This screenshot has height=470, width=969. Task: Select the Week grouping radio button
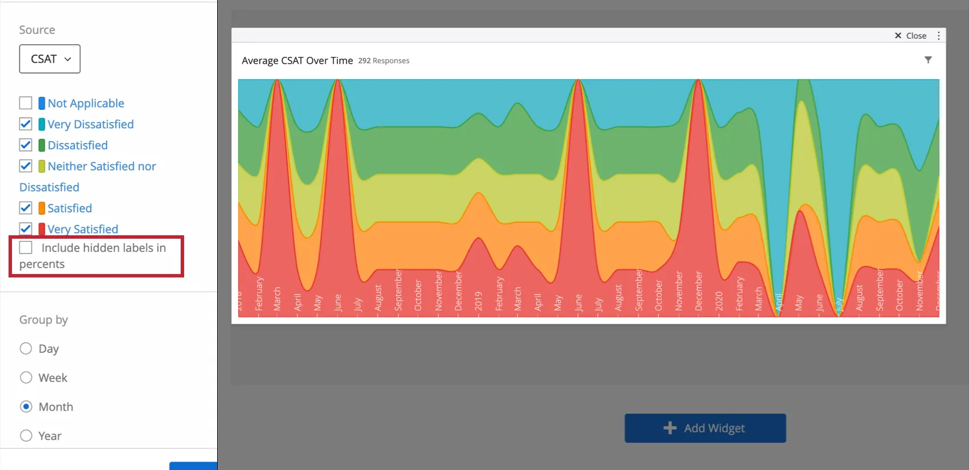point(26,378)
